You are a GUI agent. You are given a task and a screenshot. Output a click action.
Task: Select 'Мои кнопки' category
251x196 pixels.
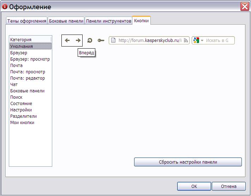[30, 123]
